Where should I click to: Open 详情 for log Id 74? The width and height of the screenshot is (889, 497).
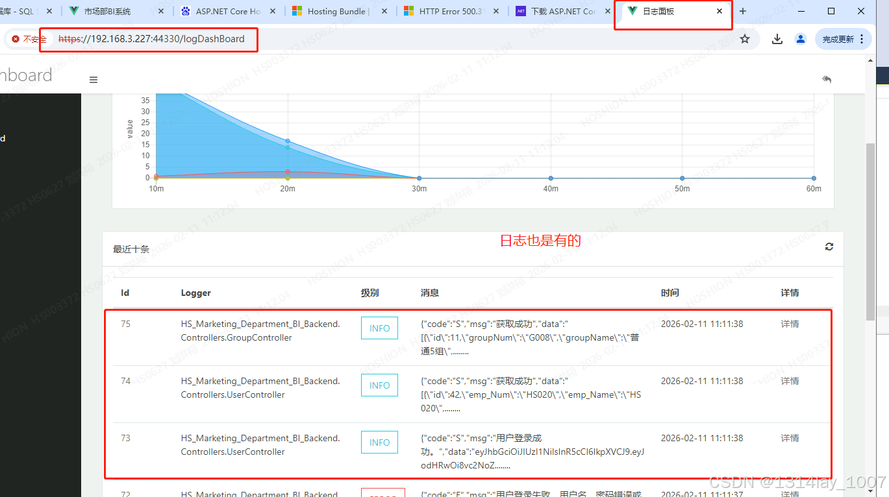(790, 381)
